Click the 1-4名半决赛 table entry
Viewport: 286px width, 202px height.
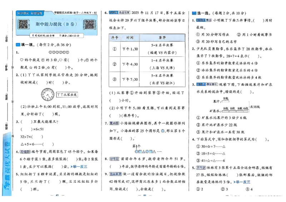coord(162,60)
